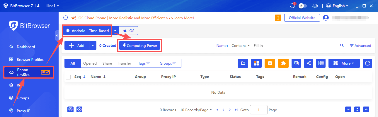Screen dimensions: 378x117
Task: Open Dashboard in the sidebar
Action: (x=26, y=47)
